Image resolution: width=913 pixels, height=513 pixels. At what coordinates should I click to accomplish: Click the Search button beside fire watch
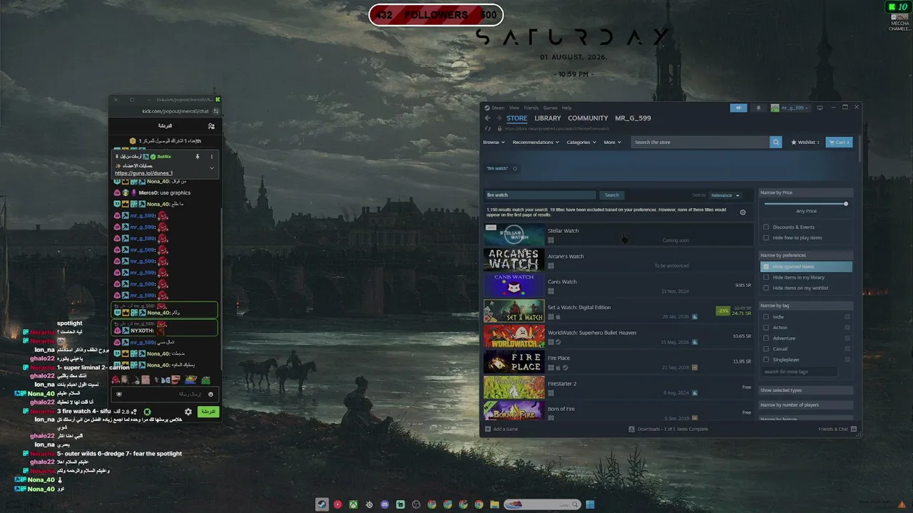click(612, 195)
